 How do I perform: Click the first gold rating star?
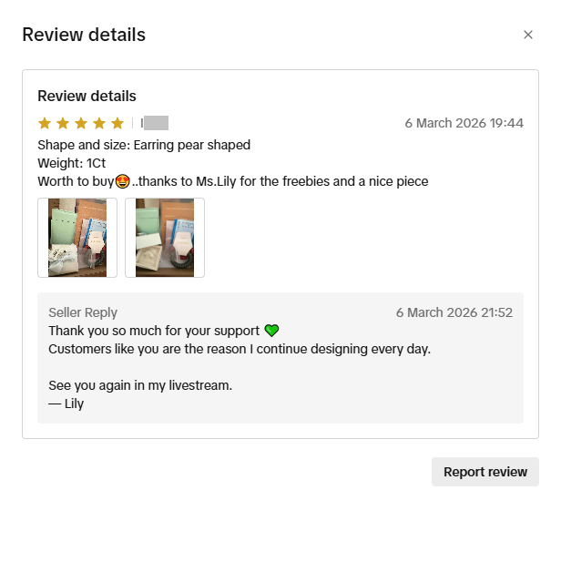point(45,123)
